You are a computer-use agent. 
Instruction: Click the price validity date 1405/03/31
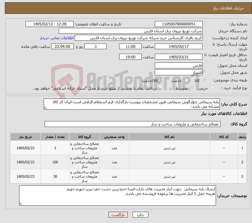[x=179, y=57]
